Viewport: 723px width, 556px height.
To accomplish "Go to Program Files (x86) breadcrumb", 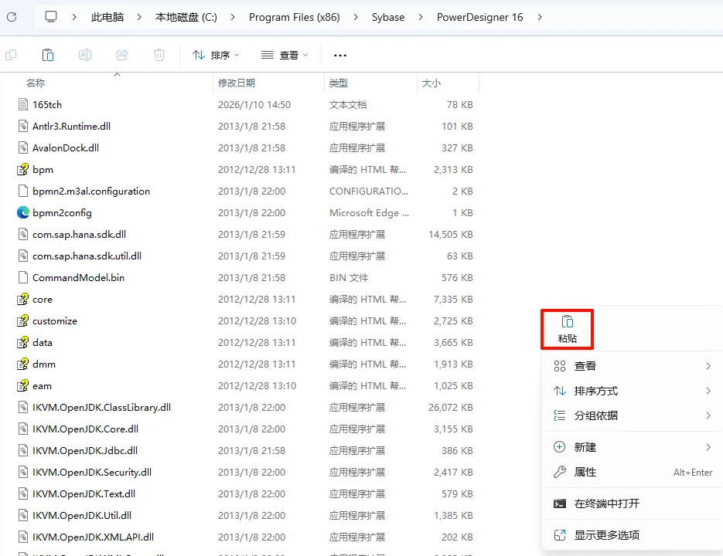I will pyautogui.click(x=294, y=17).
